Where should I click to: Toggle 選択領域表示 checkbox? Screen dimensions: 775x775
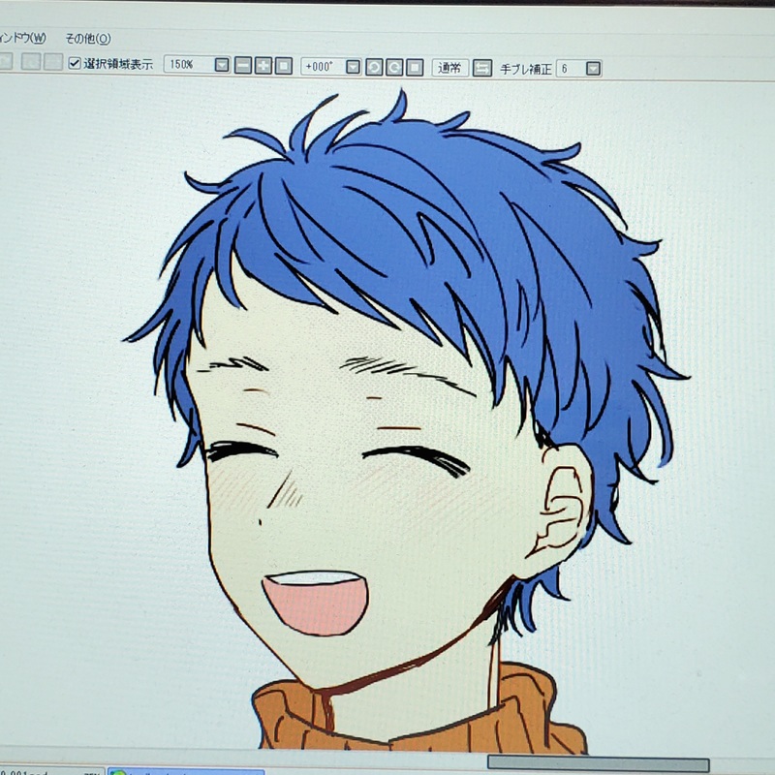75,63
